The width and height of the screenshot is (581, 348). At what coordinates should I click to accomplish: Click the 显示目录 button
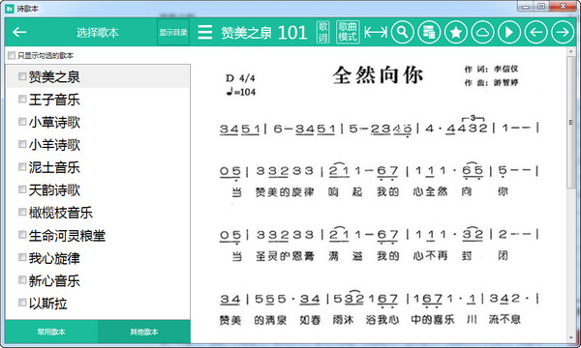pos(173,32)
